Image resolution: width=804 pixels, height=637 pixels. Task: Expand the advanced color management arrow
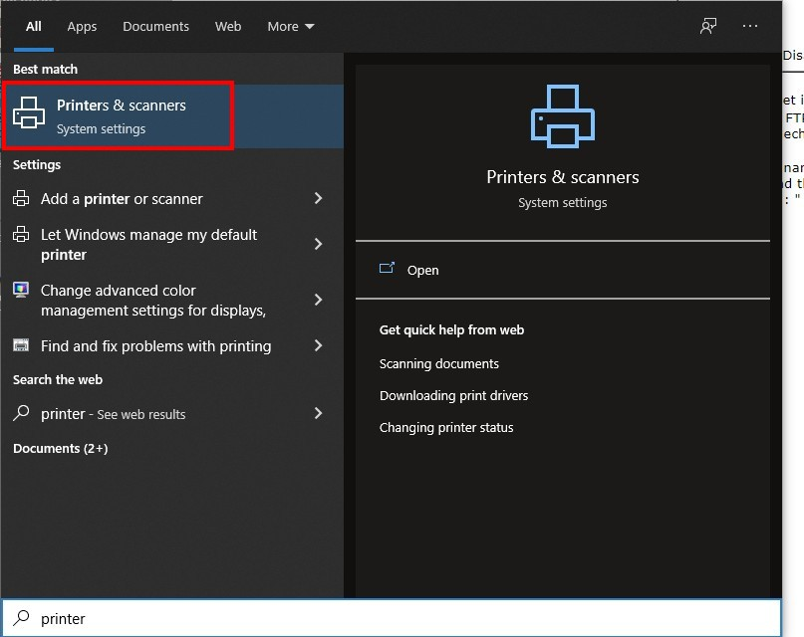[x=319, y=300]
